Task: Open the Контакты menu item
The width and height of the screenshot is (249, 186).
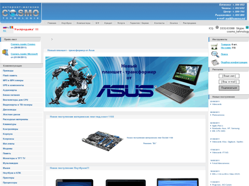Action: pyautogui.click(x=159, y=23)
